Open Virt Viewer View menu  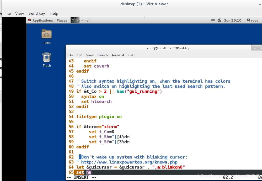point(20,13)
